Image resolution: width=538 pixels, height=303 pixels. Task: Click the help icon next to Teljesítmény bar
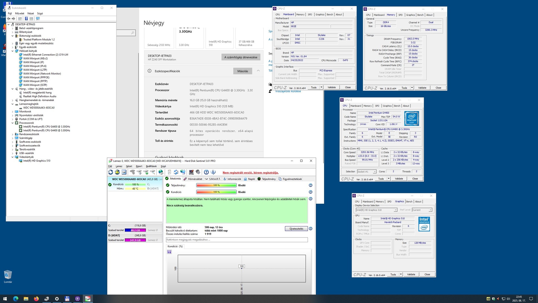[x=310, y=185]
